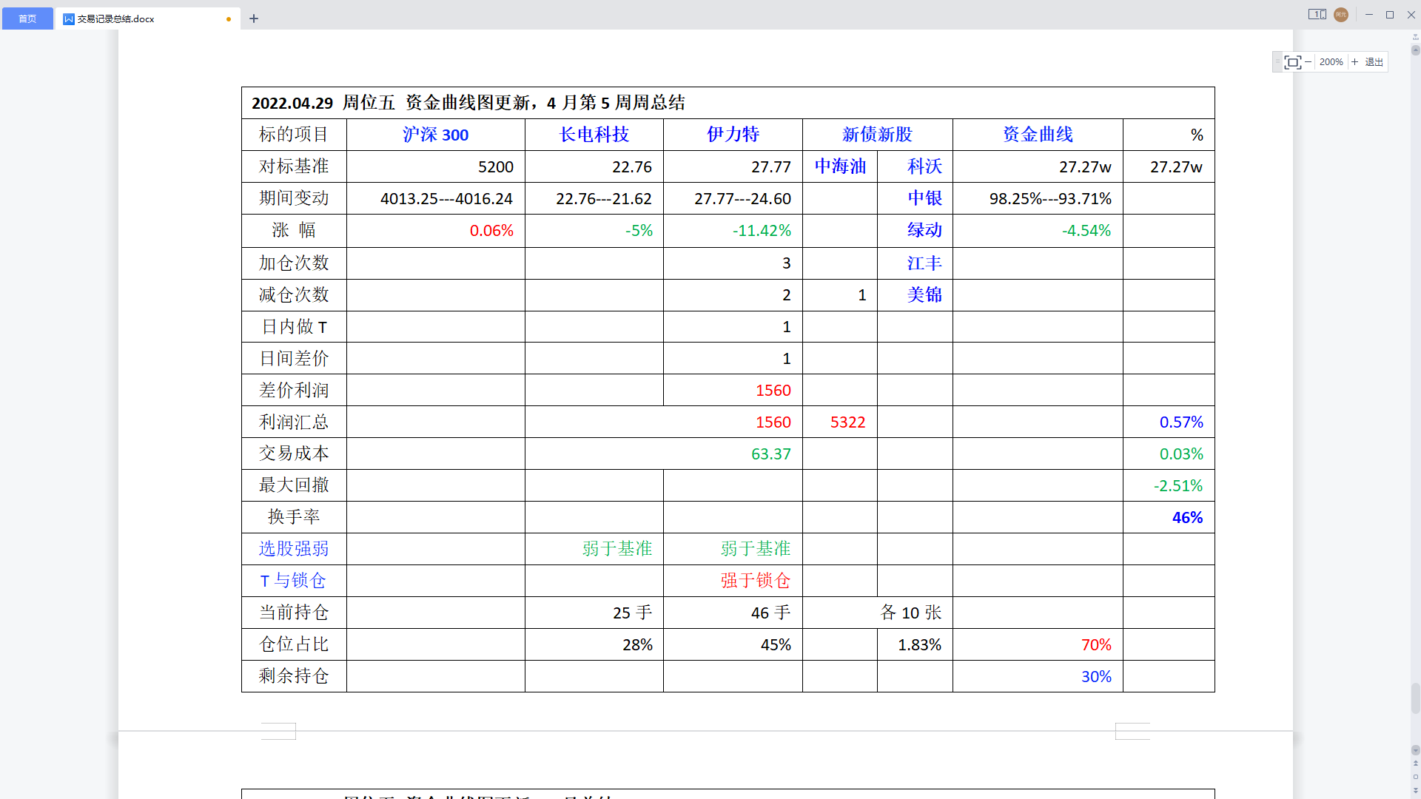Click the 200% zoom level value
The height and width of the screenshot is (799, 1421).
(x=1331, y=62)
